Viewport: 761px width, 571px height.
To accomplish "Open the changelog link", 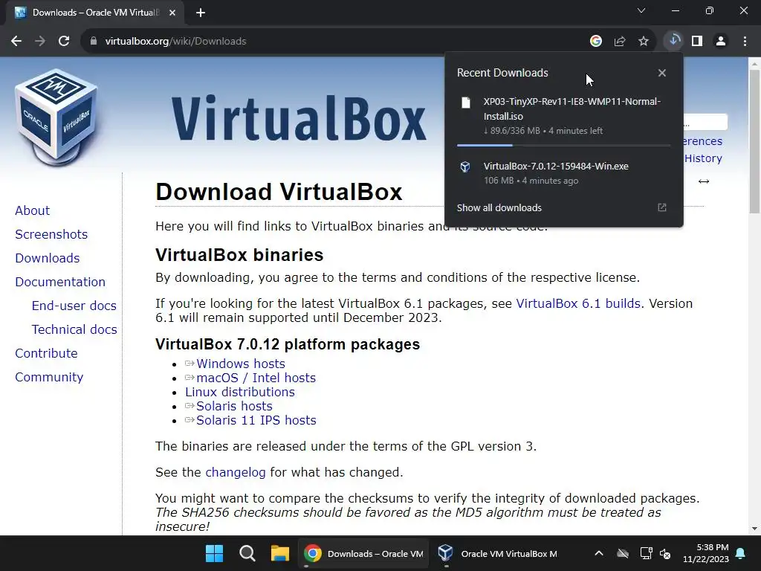I will coord(236,472).
